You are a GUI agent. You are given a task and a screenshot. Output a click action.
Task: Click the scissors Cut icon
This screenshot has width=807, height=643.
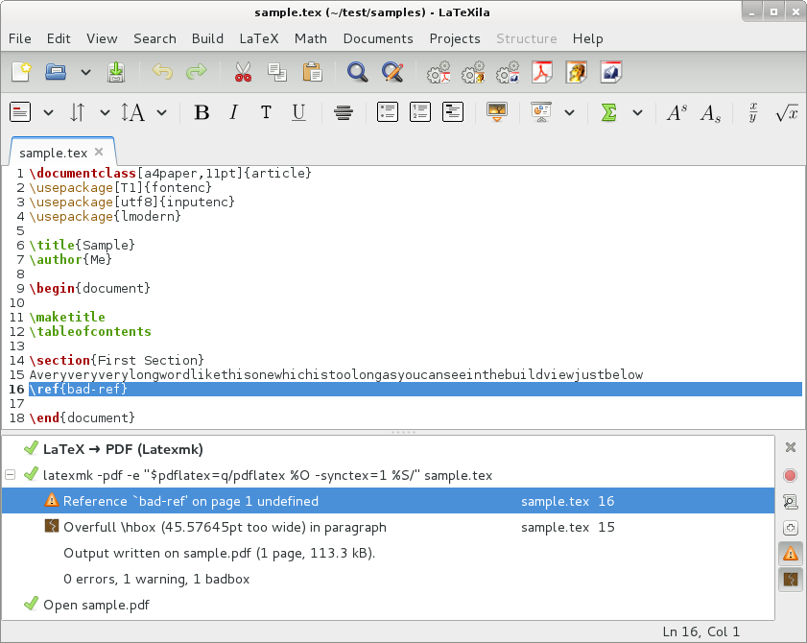coord(243,72)
